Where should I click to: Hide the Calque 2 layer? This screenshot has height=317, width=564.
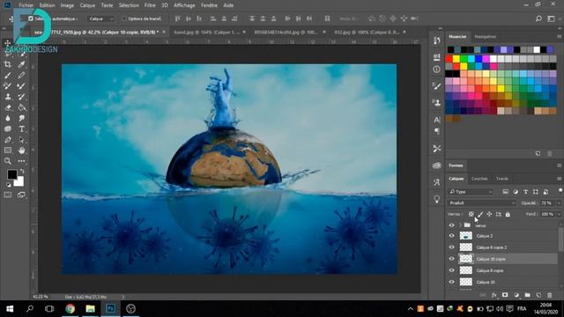[451, 236]
